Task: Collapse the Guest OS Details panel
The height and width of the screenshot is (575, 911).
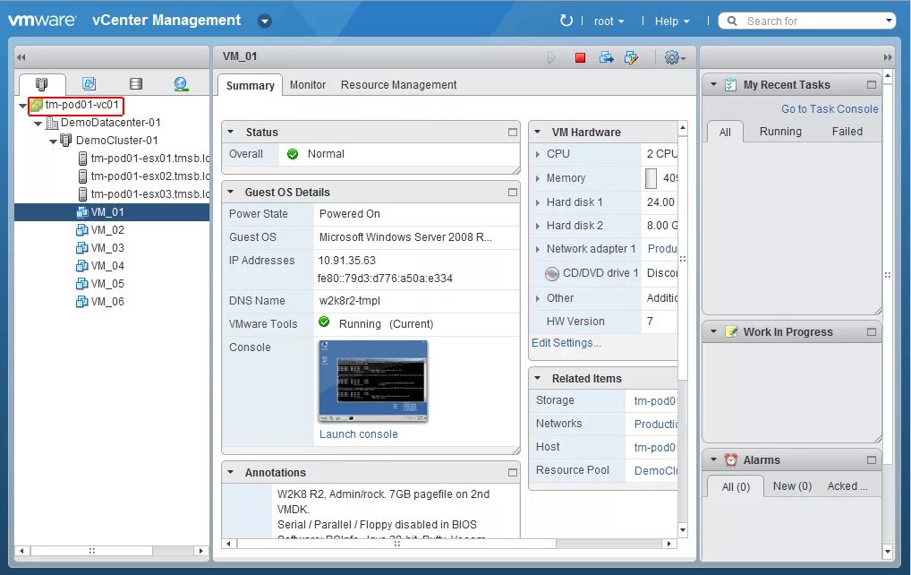Action: pyautogui.click(x=231, y=192)
